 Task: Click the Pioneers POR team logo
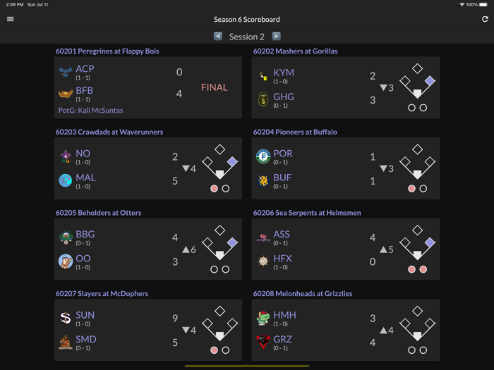[263, 156]
